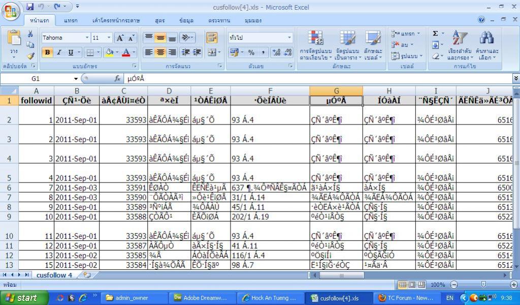Open the Tahoma font name dropdown

pos(65,38)
